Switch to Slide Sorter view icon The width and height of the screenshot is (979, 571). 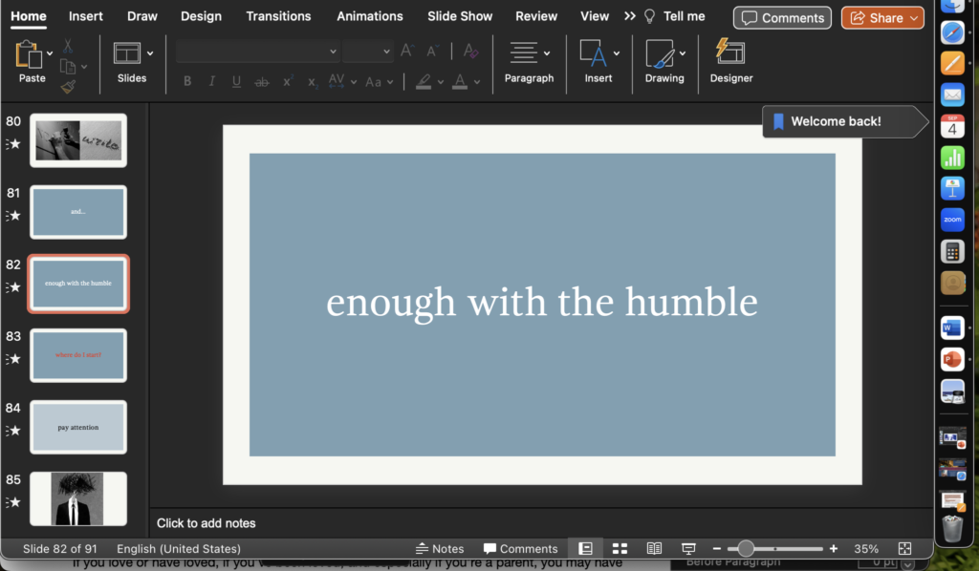coord(620,548)
